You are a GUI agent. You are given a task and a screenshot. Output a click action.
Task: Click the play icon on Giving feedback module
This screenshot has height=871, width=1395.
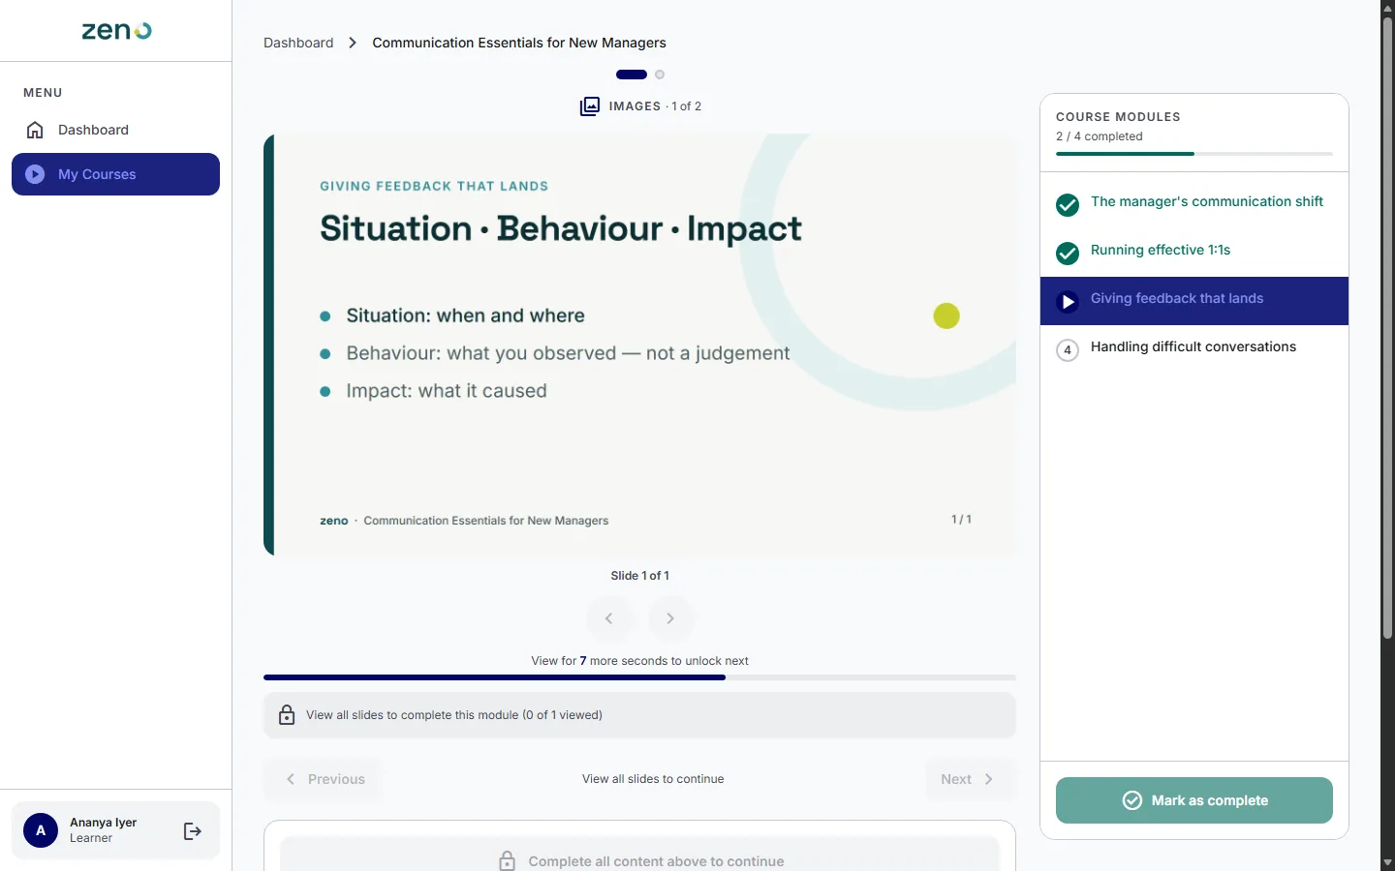[1068, 302]
